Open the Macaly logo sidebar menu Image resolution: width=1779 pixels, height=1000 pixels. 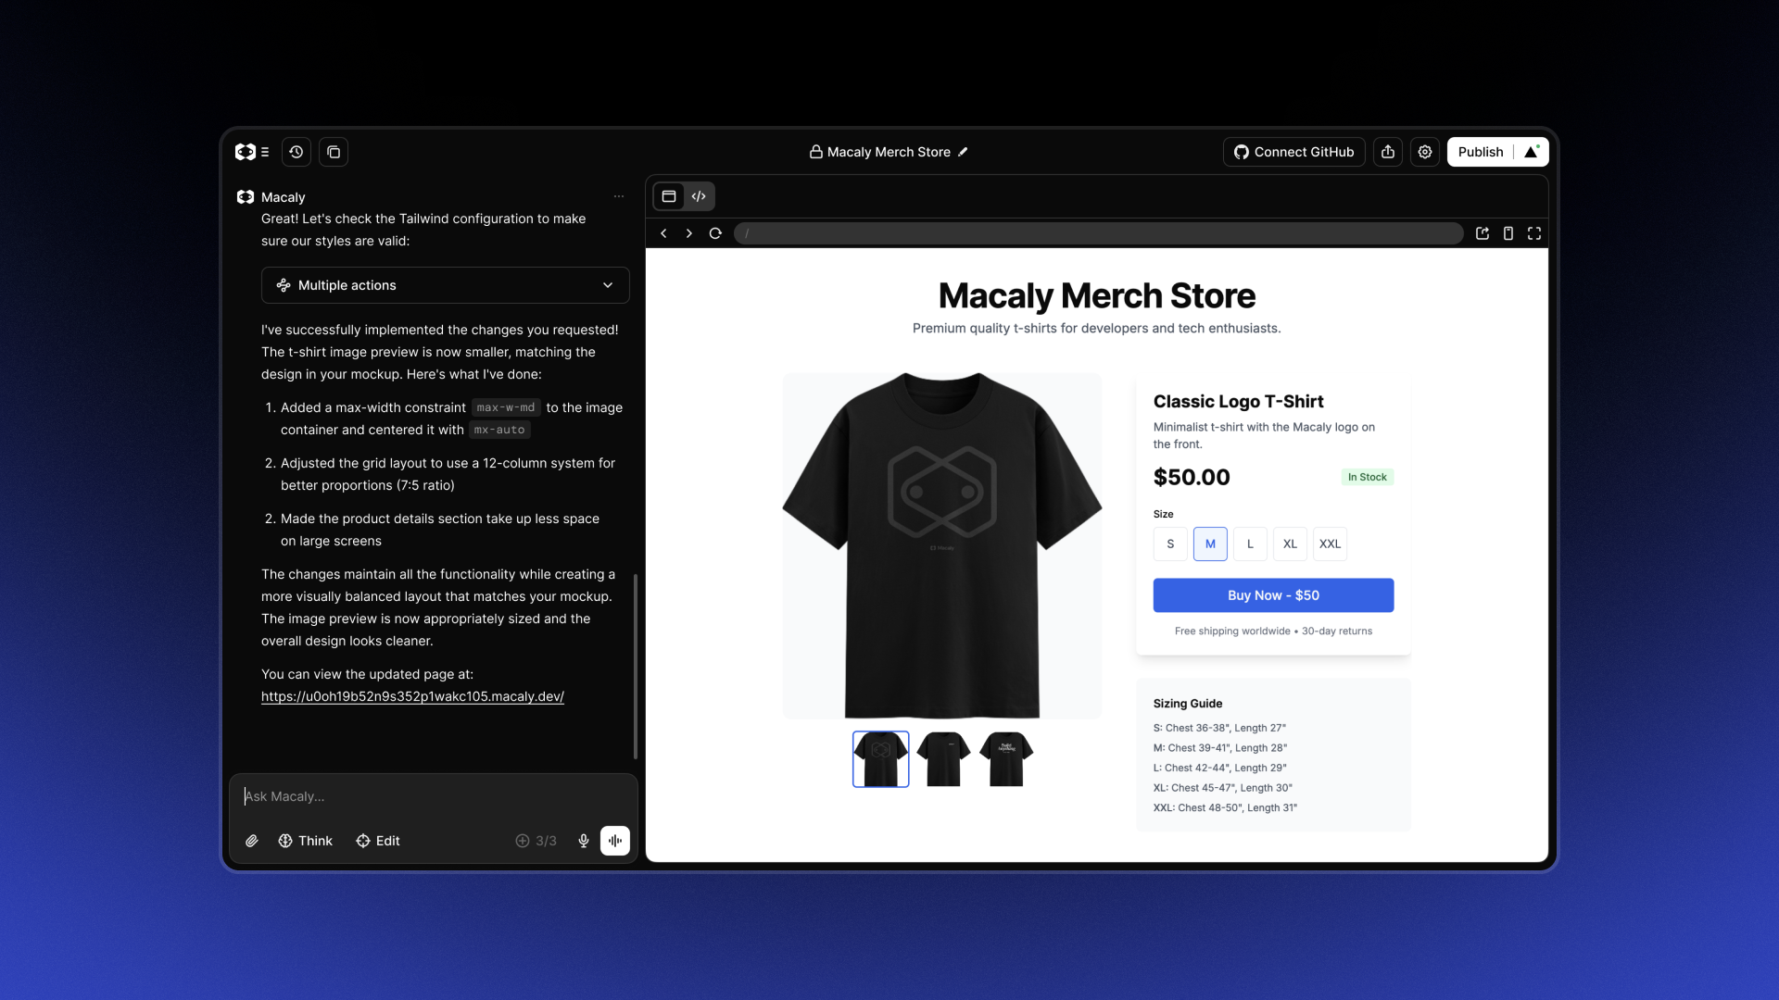pyautogui.click(x=251, y=152)
